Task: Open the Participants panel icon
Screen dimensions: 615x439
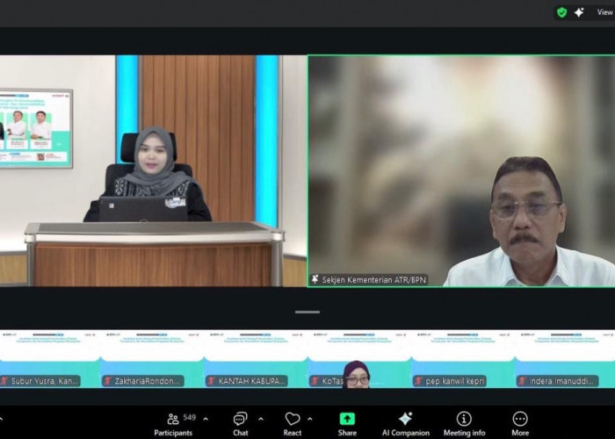Action: (x=173, y=419)
